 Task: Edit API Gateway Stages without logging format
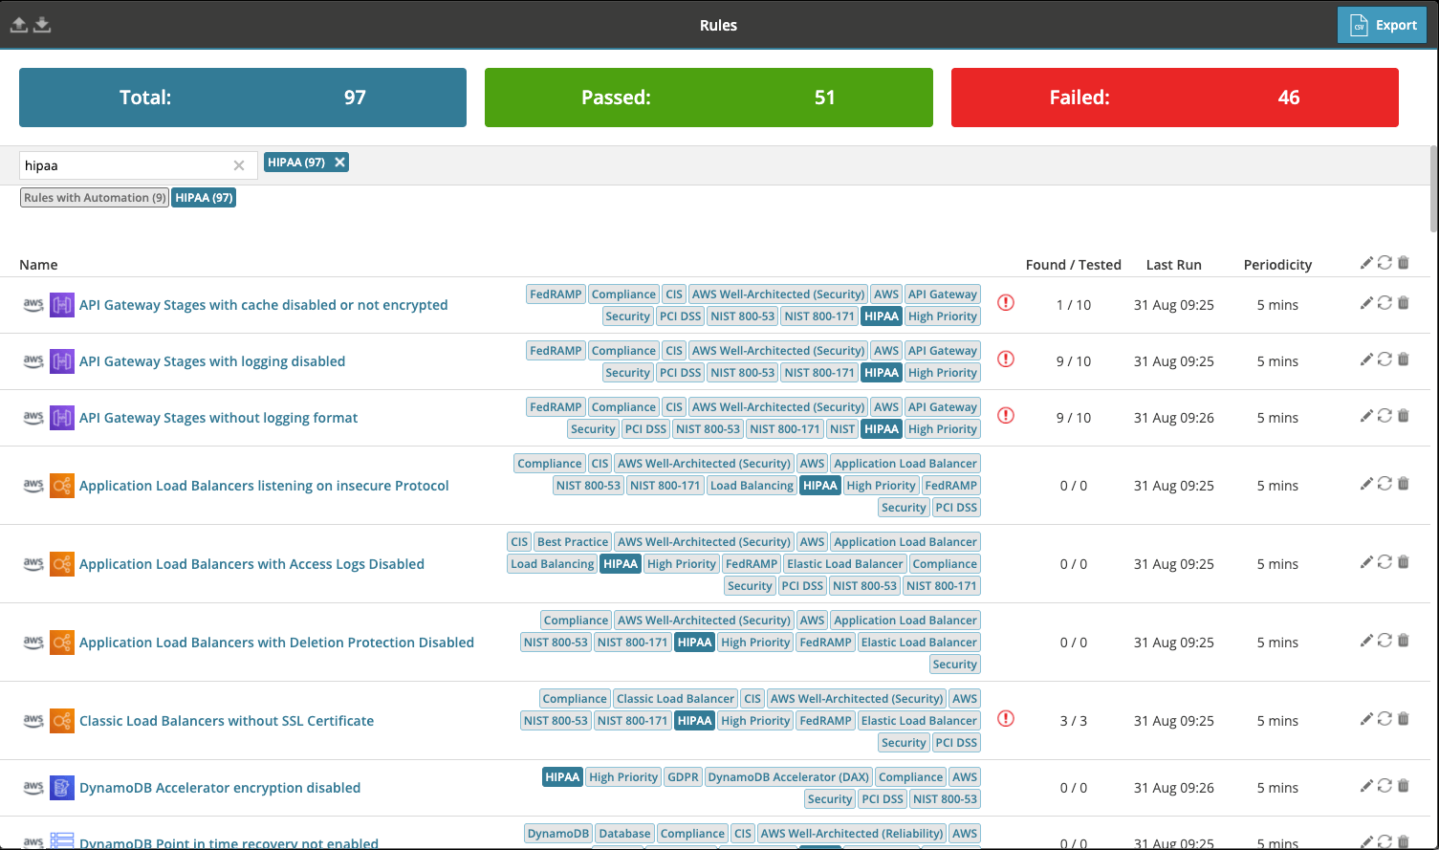point(1366,416)
